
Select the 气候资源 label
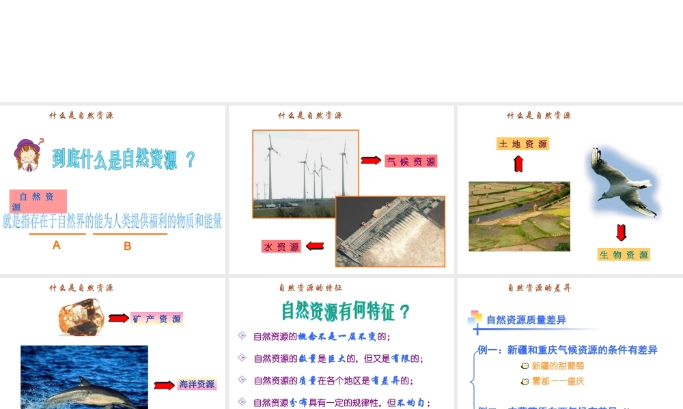(410, 162)
